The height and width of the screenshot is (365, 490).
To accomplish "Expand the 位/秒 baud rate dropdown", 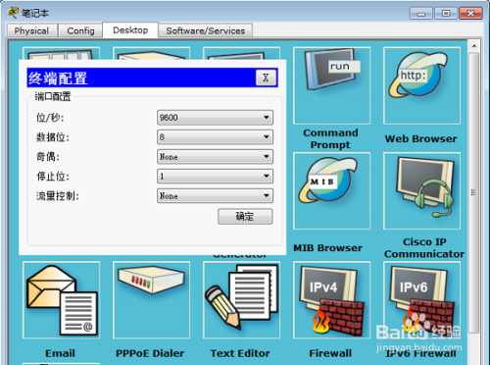I will 215,118.
